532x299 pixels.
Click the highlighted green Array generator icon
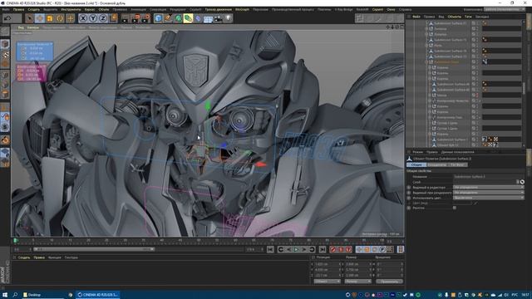(188, 18)
